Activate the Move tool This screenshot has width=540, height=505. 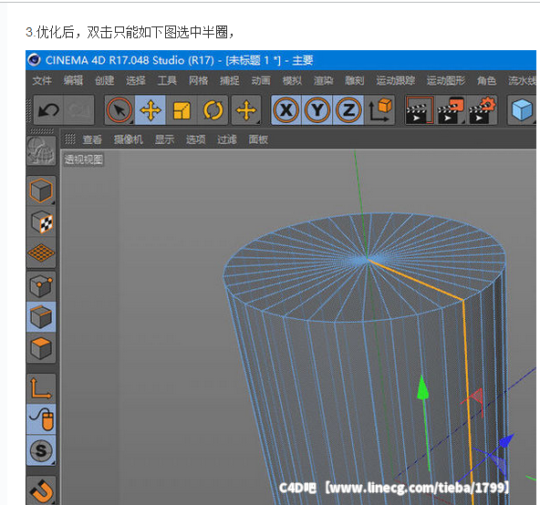click(151, 110)
